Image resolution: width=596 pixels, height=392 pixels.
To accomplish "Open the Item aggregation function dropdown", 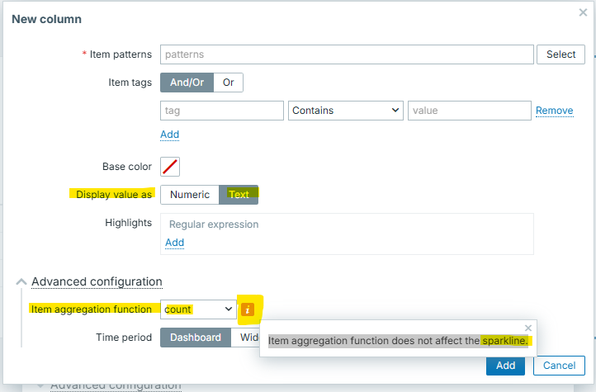I will point(198,309).
